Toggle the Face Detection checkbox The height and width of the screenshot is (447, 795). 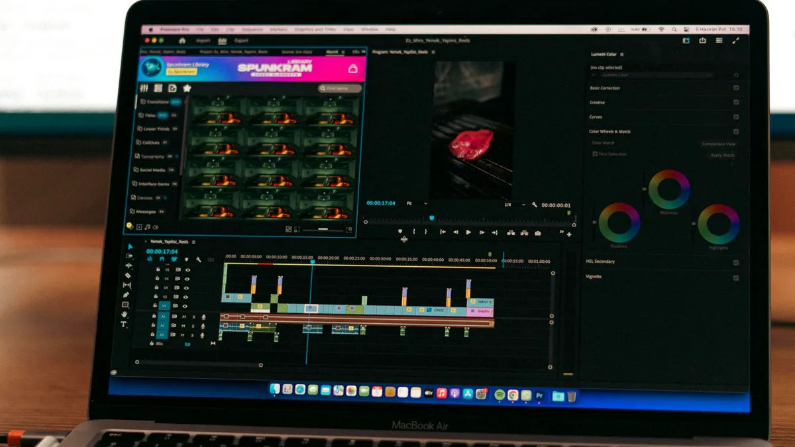point(595,154)
